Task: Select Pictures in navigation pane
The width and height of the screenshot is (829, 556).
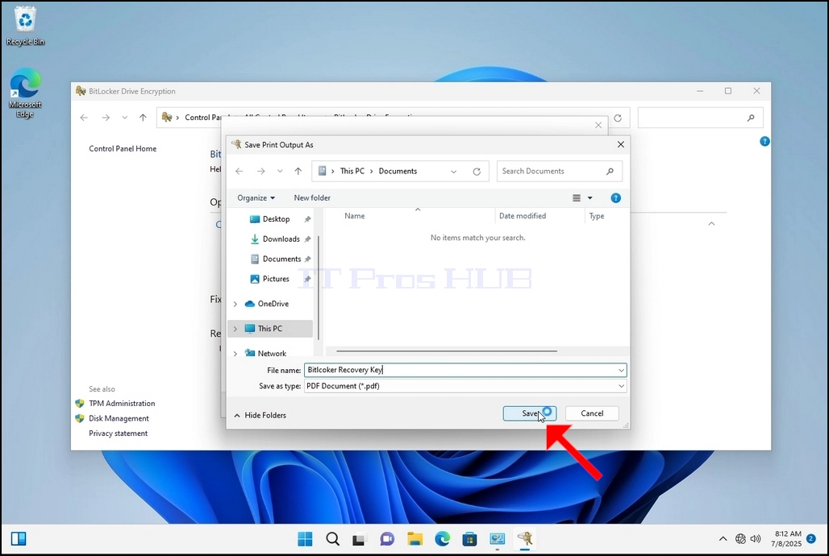Action: 276,279
